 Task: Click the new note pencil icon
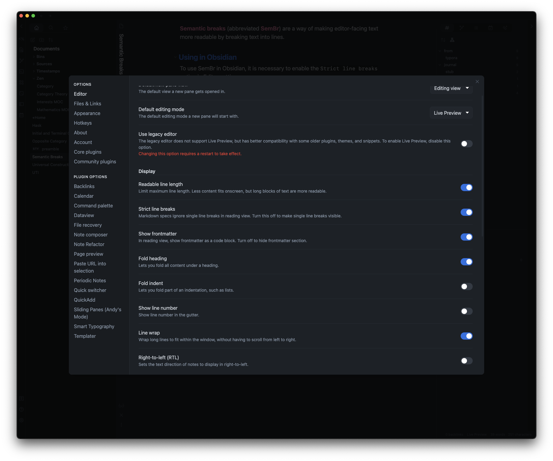(x=33, y=40)
